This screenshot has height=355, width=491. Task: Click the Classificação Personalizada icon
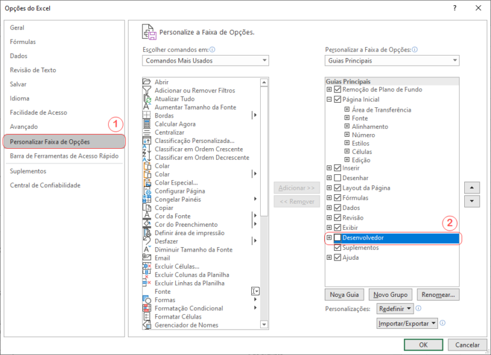[146, 140]
